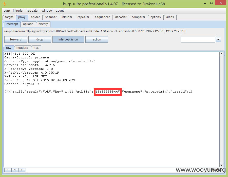Open the about menu
The width and height of the screenshot is (228, 177).
[60, 11]
